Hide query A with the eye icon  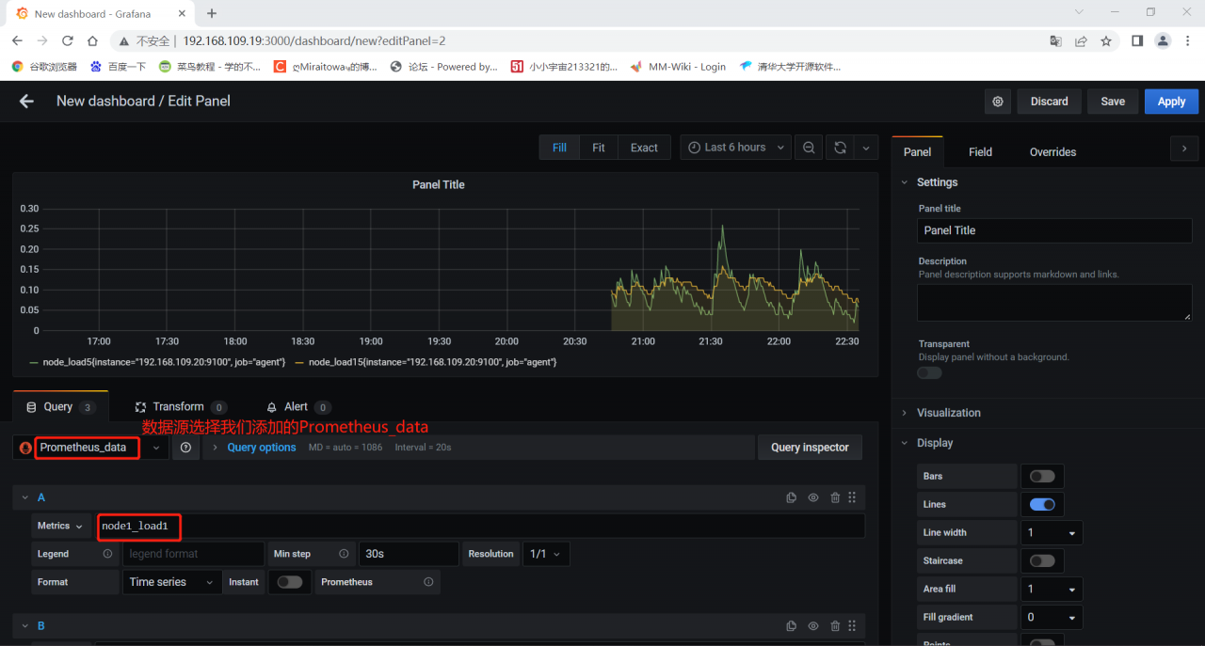pyautogui.click(x=813, y=497)
